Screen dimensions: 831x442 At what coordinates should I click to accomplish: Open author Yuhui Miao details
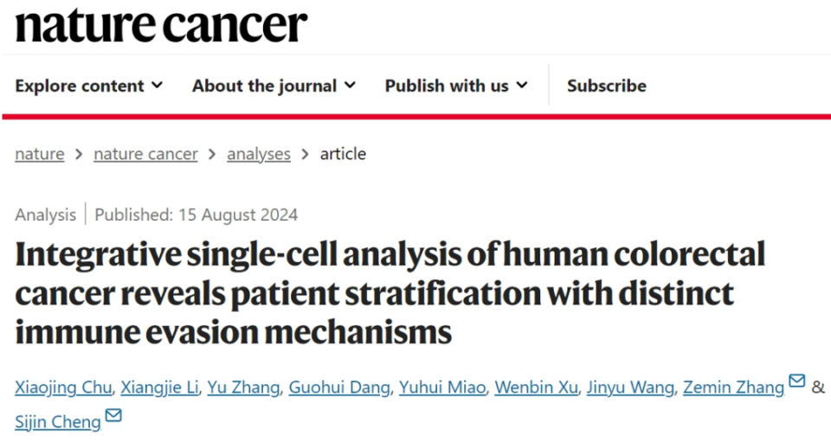coord(441,388)
